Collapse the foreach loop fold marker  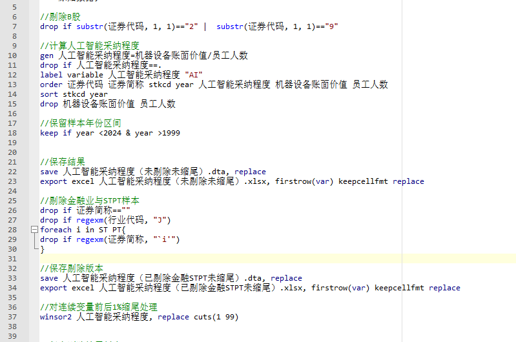(34, 230)
